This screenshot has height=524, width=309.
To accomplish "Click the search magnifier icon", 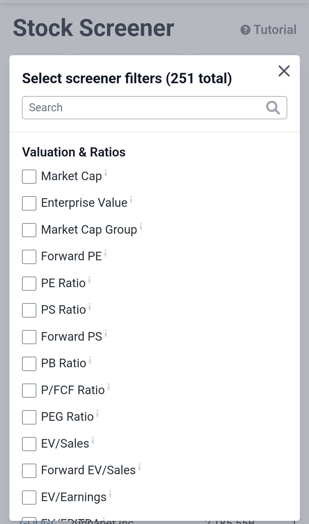I will point(273,108).
